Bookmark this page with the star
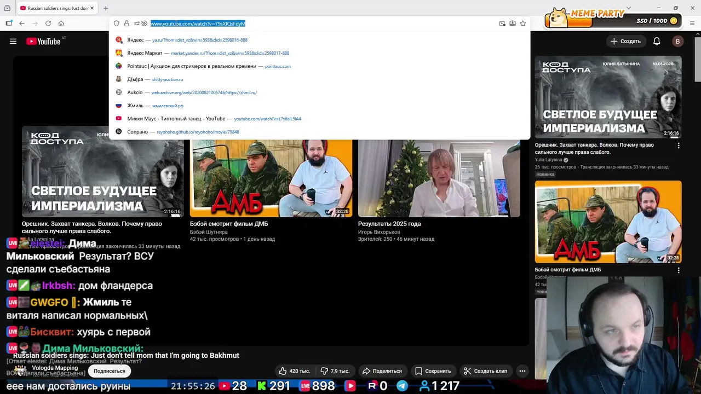 [523, 24]
